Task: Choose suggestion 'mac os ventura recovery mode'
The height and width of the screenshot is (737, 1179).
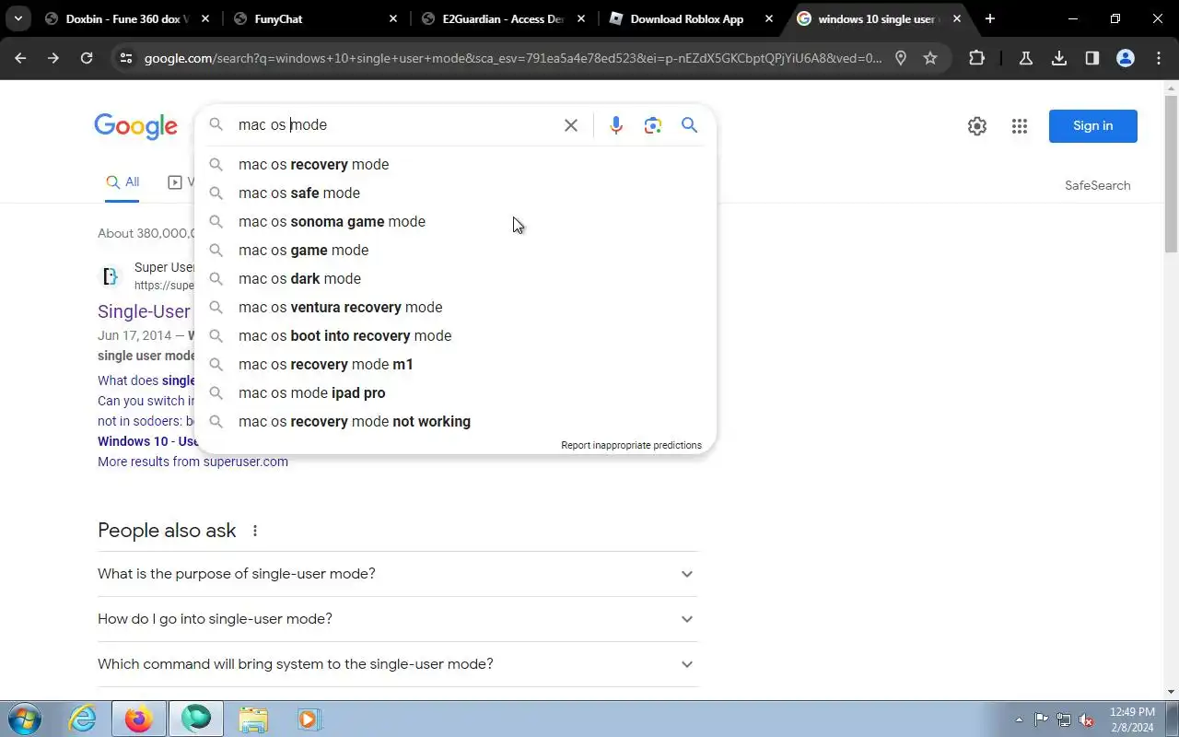Action: pyautogui.click(x=455, y=307)
